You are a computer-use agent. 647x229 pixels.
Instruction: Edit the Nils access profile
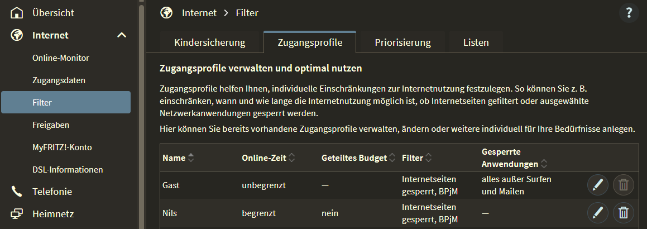coord(598,213)
